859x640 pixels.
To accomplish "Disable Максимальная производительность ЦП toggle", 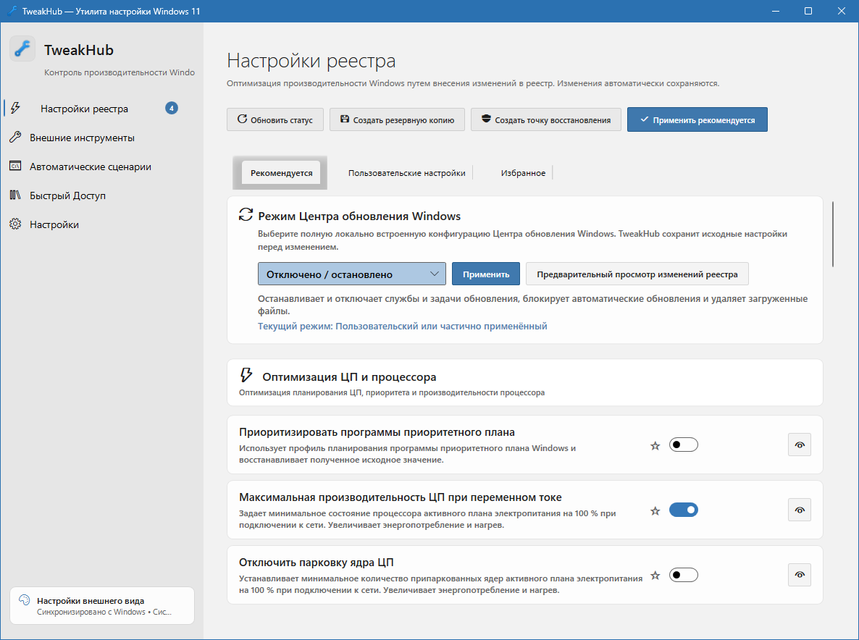I will coord(684,510).
